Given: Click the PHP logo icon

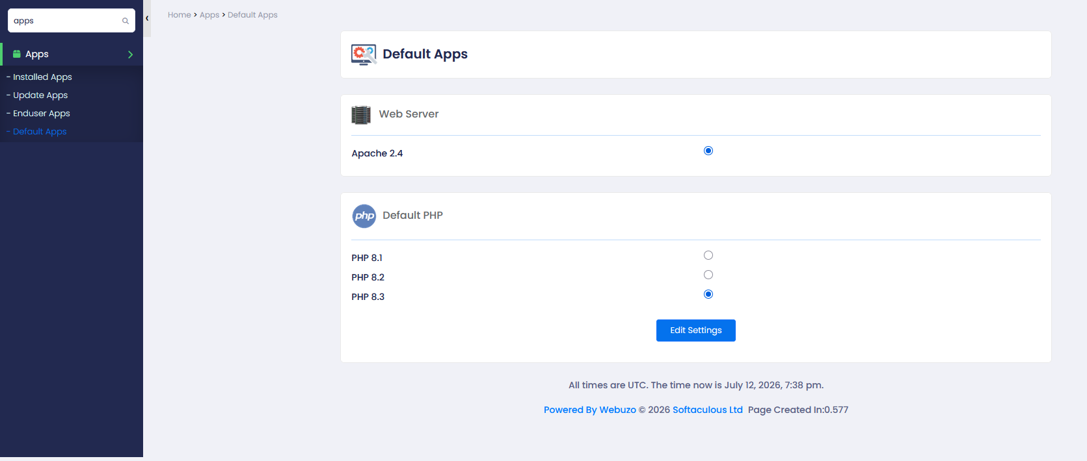Looking at the screenshot, I should pos(364,216).
